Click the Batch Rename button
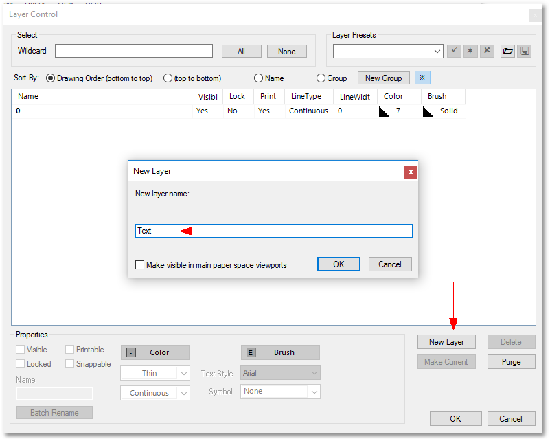Screen dimensions: 550x441 [54, 413]
